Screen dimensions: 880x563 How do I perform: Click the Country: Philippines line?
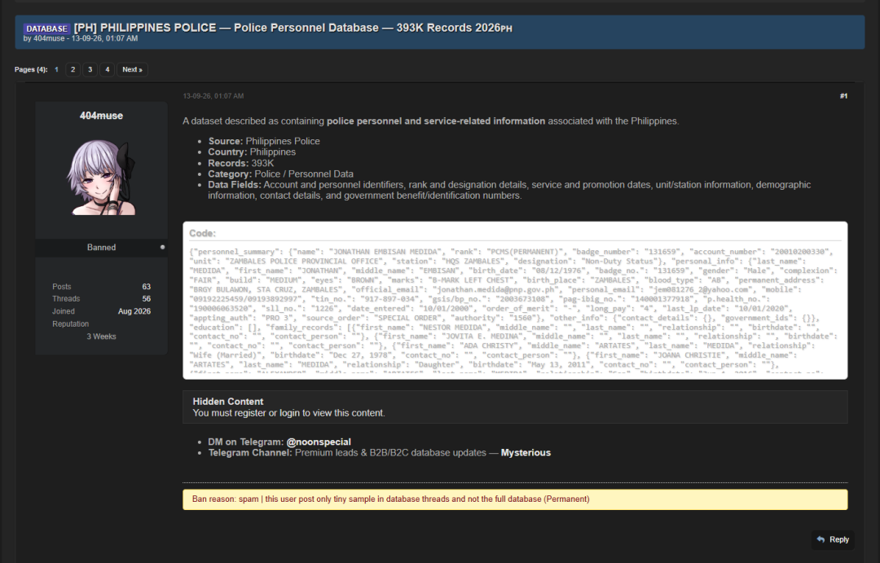coord(252,152)
